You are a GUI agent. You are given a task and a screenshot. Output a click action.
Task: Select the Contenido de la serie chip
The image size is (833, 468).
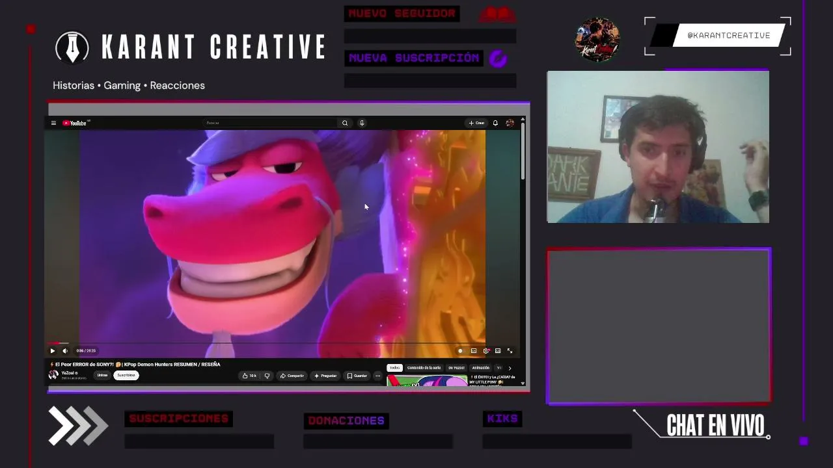[x=424, y=368]
